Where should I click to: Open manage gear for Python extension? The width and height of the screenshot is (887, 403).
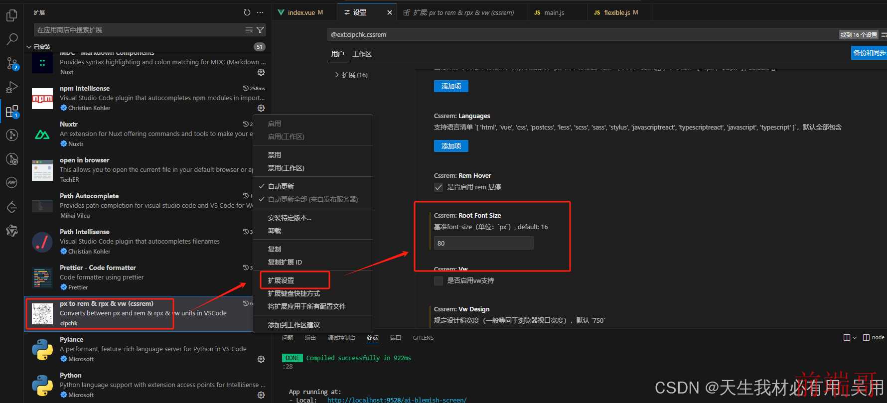point(261,395)
